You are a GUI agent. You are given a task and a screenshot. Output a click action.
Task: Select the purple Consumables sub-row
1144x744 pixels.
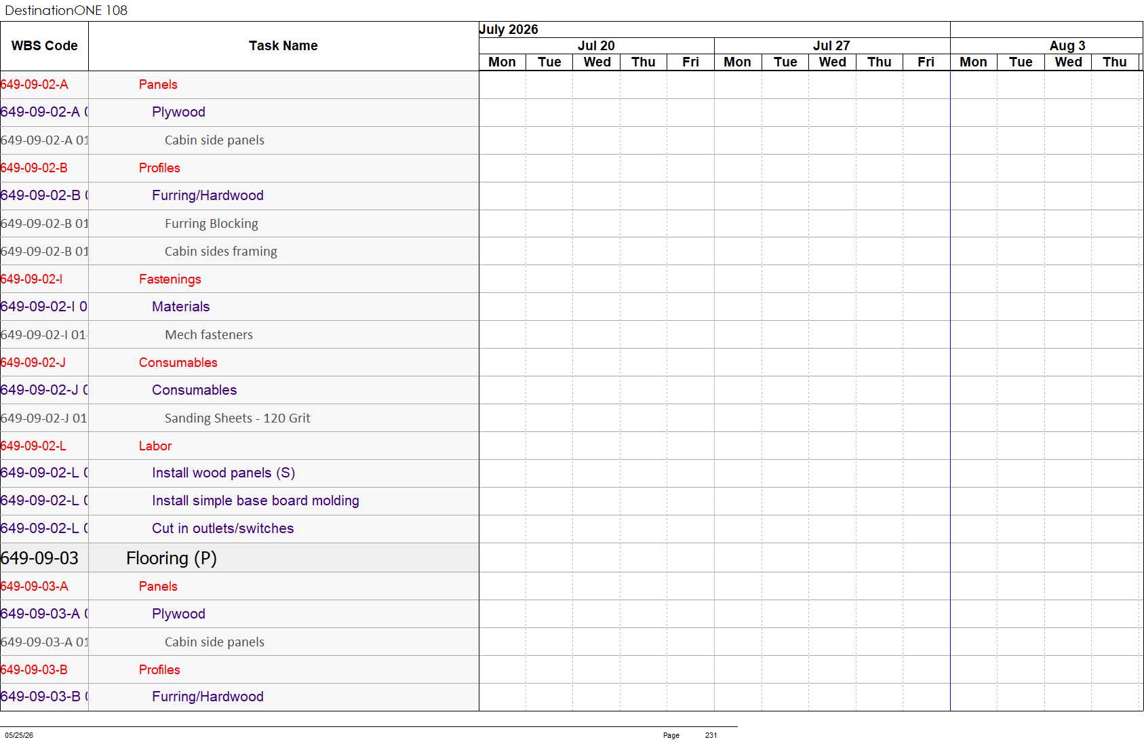[x=239, y=391]
